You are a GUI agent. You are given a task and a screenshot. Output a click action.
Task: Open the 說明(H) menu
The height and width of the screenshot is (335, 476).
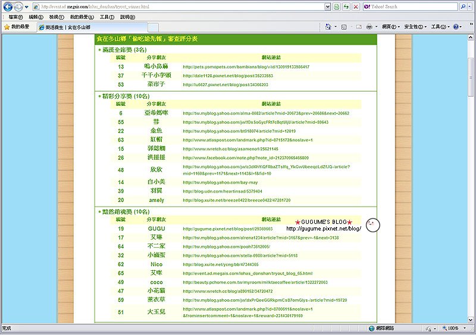[x=127, y=17]
